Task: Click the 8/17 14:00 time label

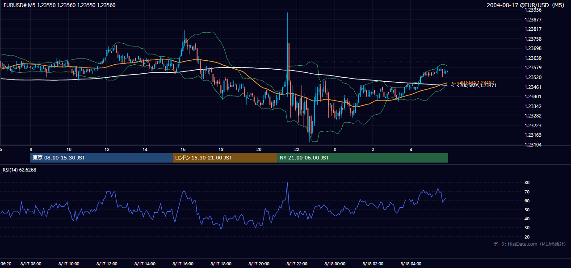Action: 145,264
